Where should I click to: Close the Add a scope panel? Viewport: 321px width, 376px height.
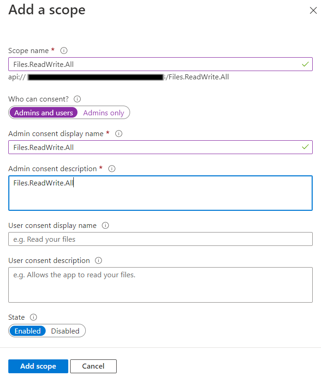[x=313, y=10]
